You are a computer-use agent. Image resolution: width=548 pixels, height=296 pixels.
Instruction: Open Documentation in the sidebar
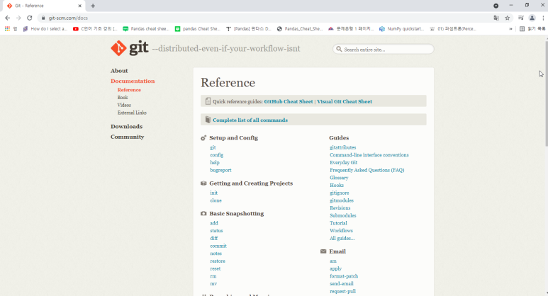click(x=133, y=81)
